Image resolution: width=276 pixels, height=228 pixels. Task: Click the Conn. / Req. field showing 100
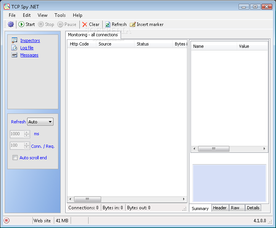(x=17, y=146)
